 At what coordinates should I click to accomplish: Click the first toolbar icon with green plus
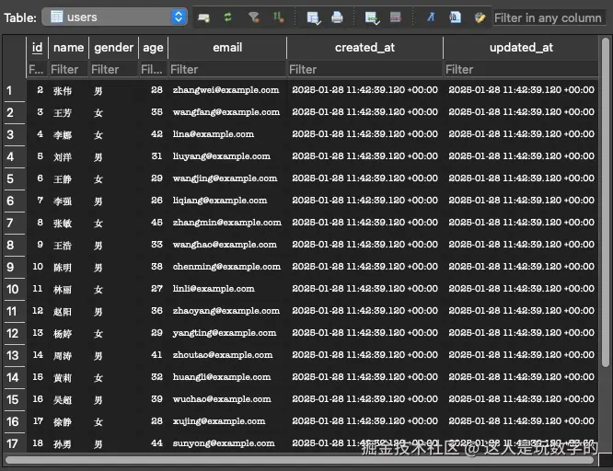pos(203,17)
